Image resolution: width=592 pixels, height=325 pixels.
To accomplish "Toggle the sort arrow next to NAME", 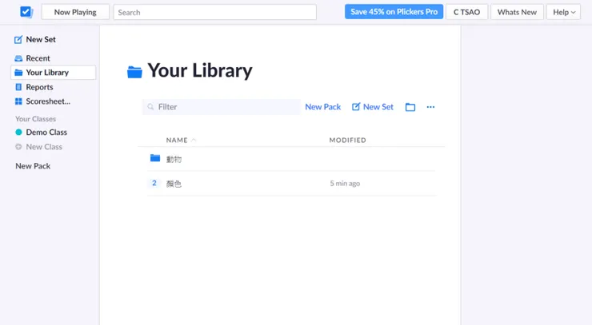I will coord(194,140).
